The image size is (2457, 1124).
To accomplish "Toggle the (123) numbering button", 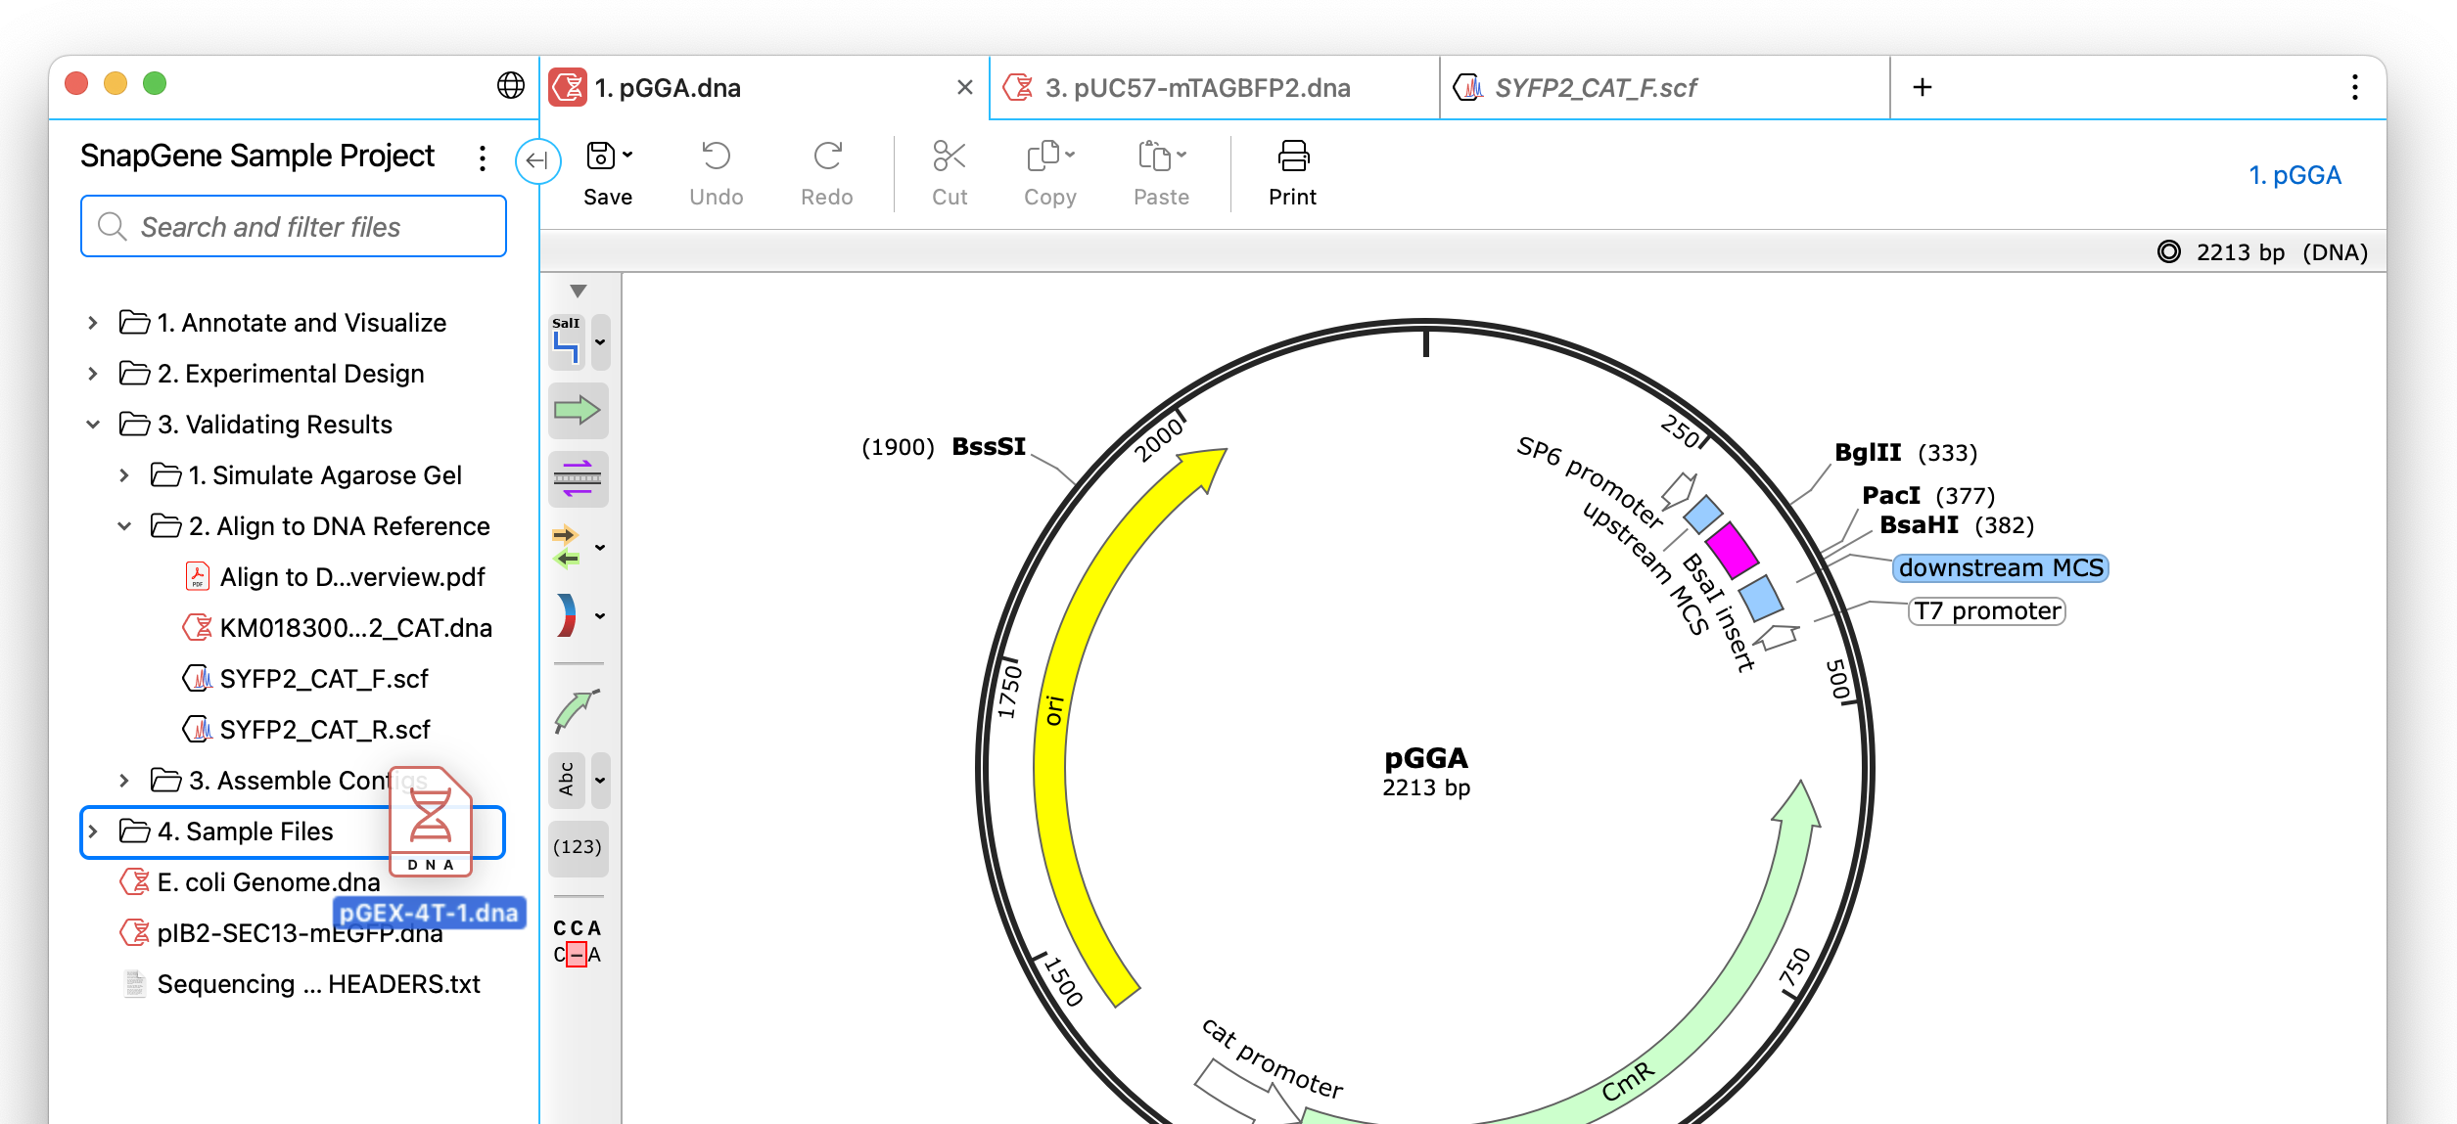I will click(x=578, y=847).
